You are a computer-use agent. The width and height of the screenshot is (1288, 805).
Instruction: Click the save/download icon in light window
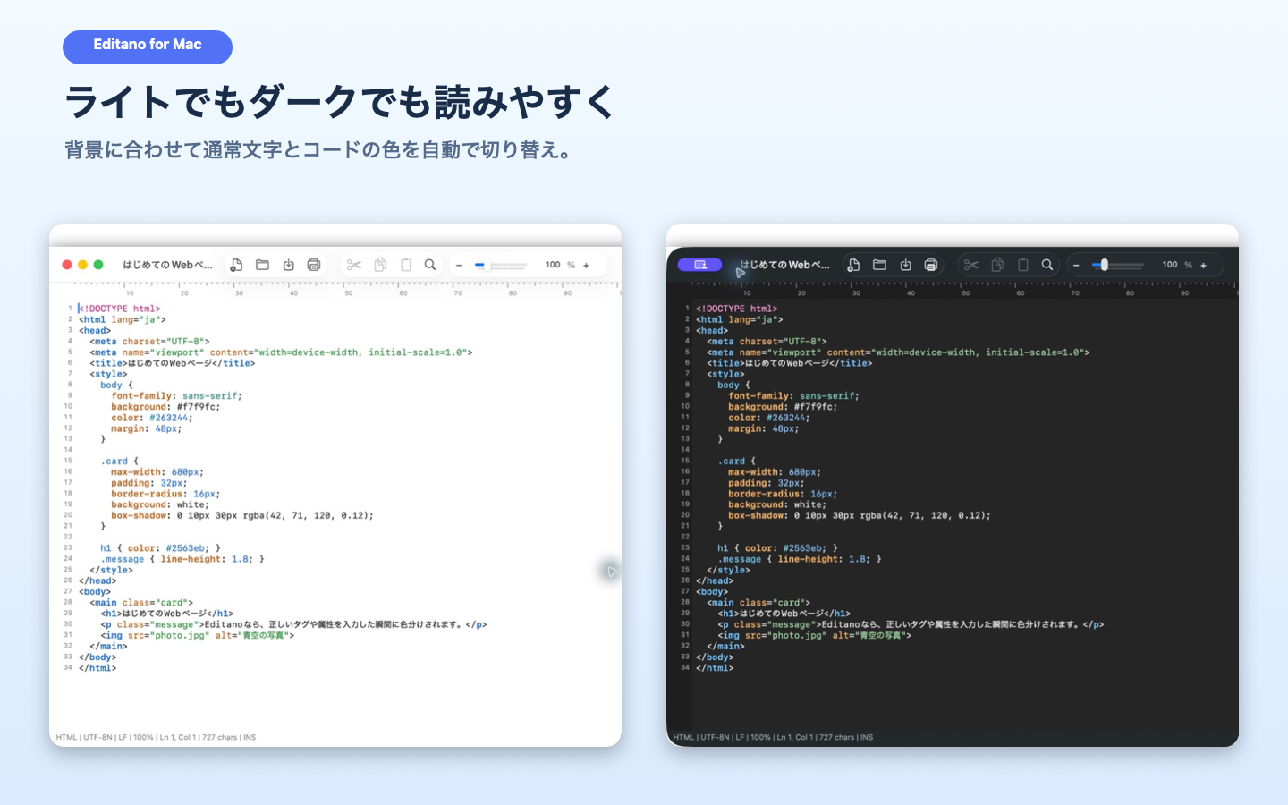click(288, 265)
